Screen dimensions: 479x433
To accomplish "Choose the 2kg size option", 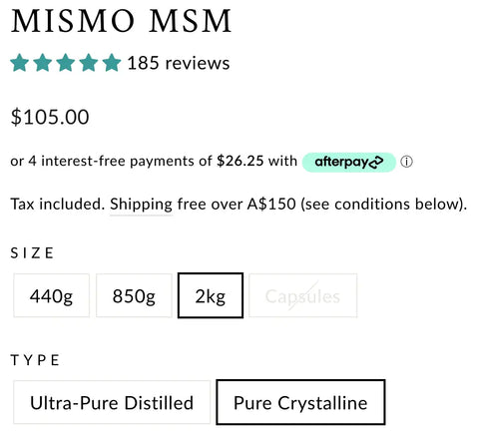I will [211, 295].
